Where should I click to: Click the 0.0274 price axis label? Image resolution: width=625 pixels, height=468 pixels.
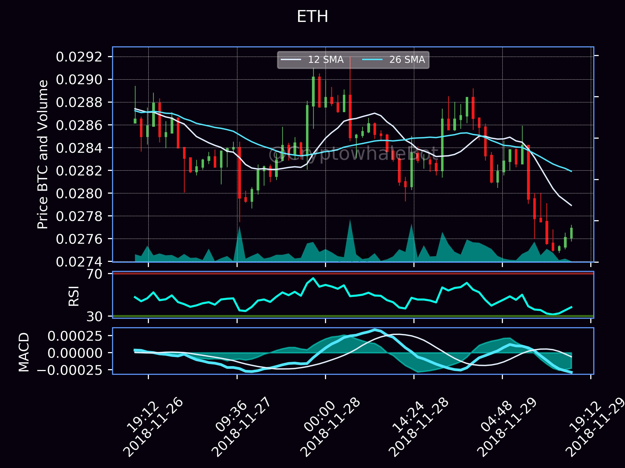tap(79, 262)
